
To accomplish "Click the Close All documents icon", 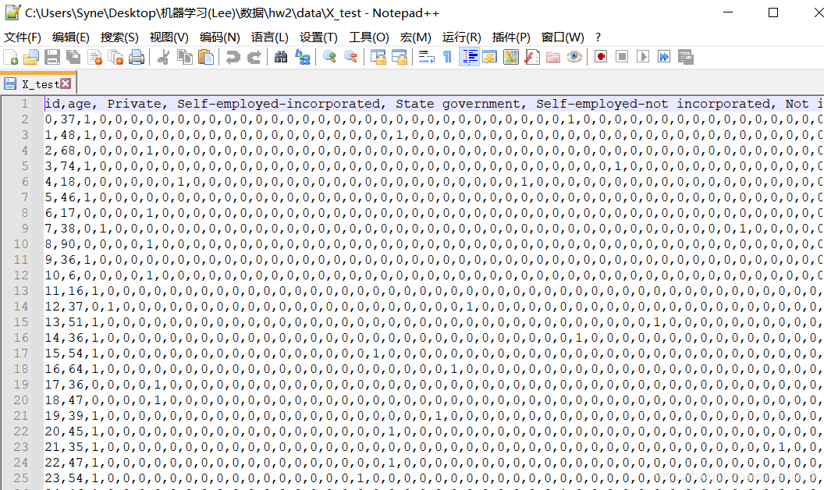I will pyautogui.click(x=115, y=57).
